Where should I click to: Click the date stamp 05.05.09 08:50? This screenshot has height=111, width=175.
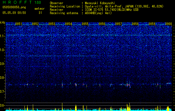[14, 13]
